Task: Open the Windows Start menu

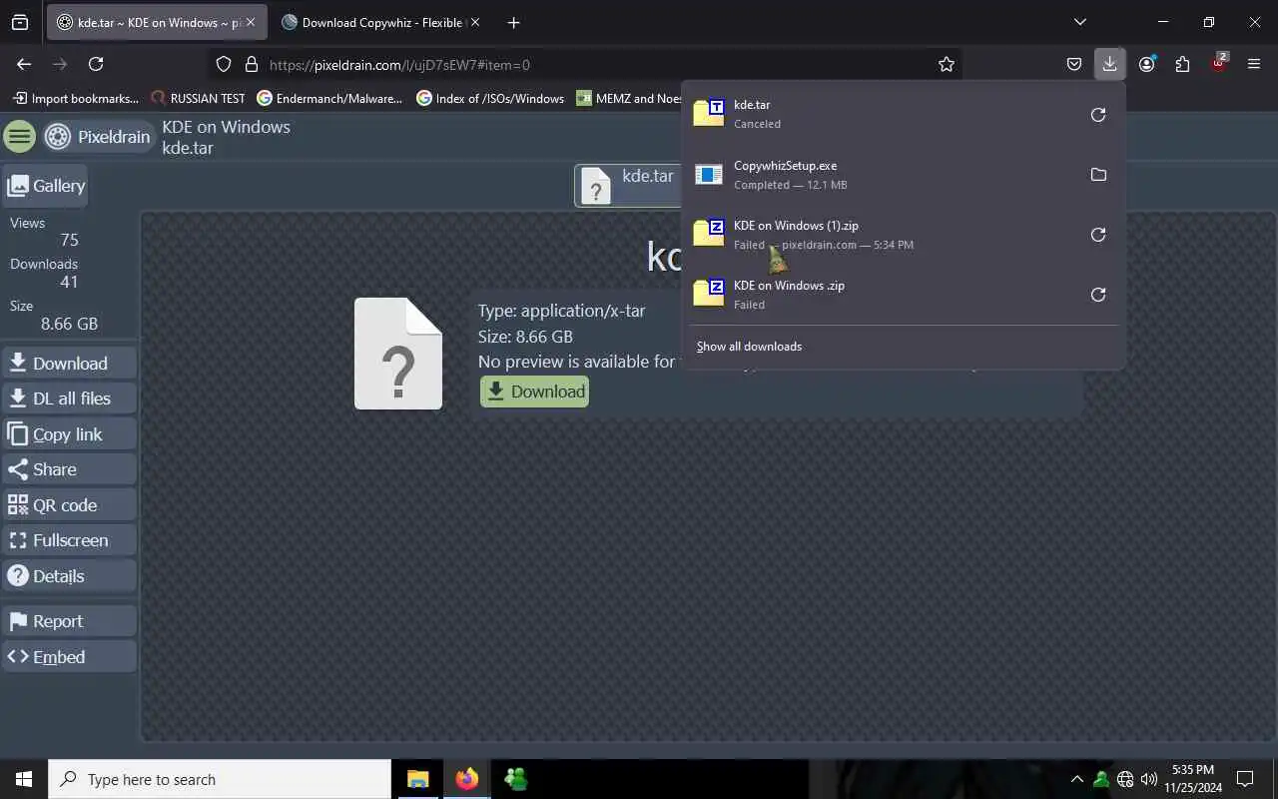Action: (24, 779)
